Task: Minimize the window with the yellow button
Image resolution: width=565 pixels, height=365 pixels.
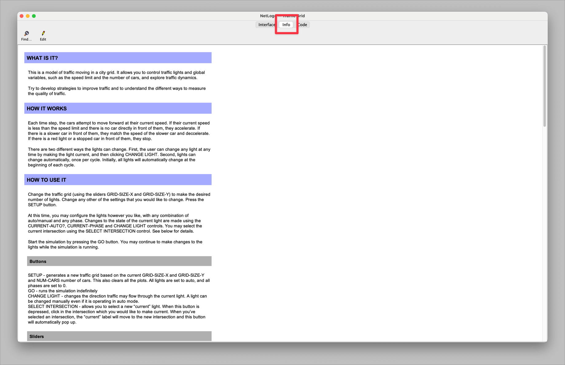Action: coord(28,15)
